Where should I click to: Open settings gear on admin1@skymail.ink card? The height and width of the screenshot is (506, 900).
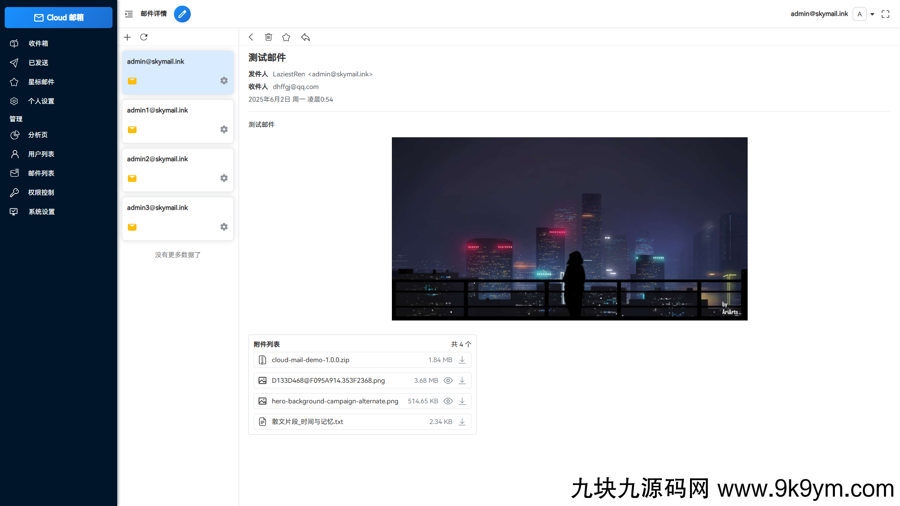pos(224,129)
